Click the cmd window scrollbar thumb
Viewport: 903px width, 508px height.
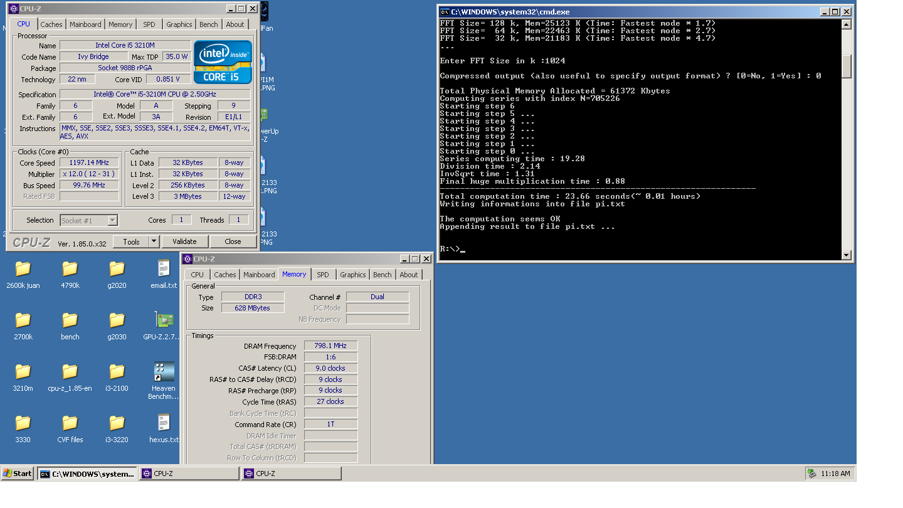847,66
